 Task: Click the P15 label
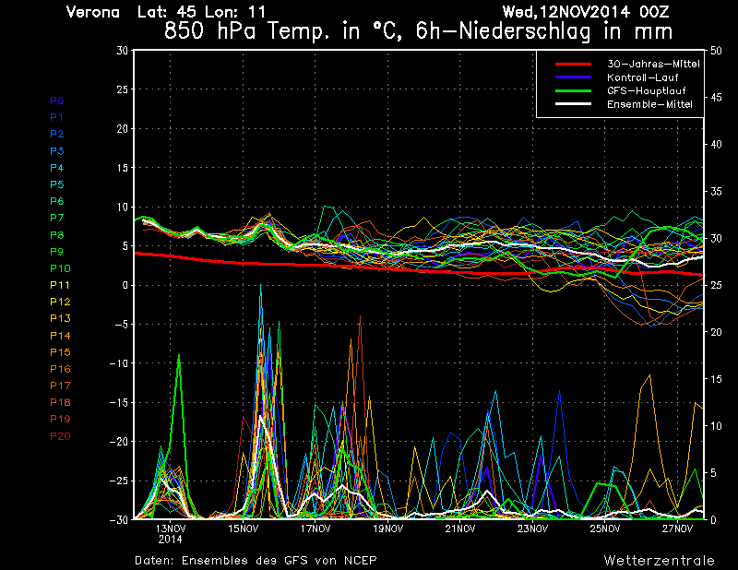(x=60, y=352)
